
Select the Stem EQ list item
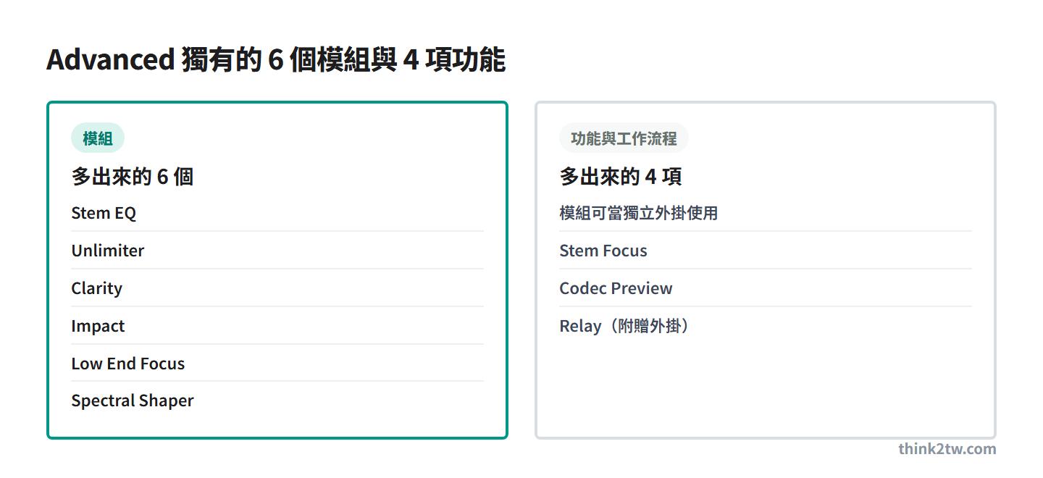277,213
